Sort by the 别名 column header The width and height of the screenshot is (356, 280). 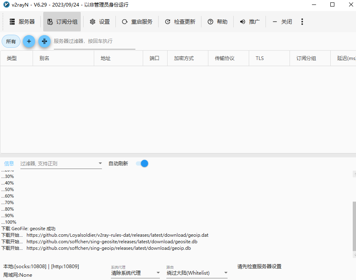[x=63, y=58]
